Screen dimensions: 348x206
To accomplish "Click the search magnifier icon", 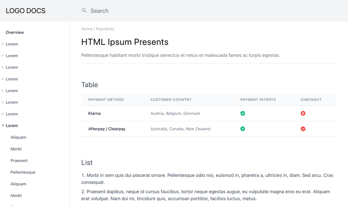I will pos(84,11).
